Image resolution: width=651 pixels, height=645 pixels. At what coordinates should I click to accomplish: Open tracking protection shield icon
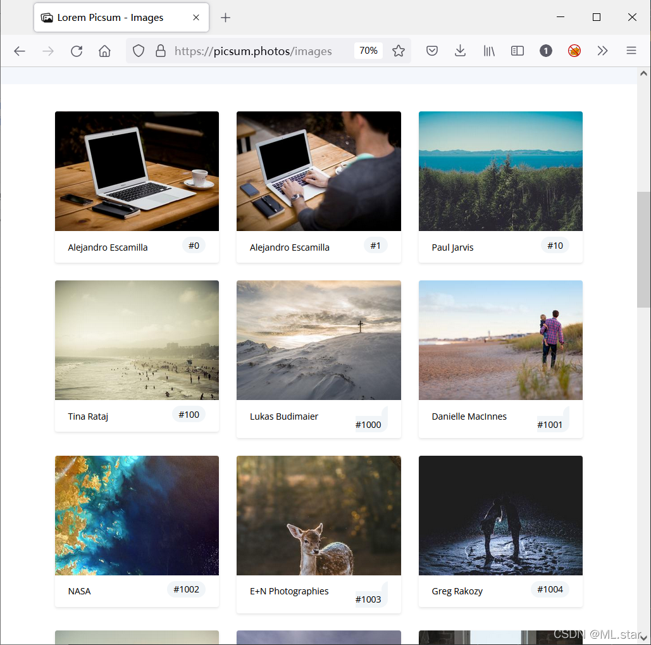click(x=139, y=51)
